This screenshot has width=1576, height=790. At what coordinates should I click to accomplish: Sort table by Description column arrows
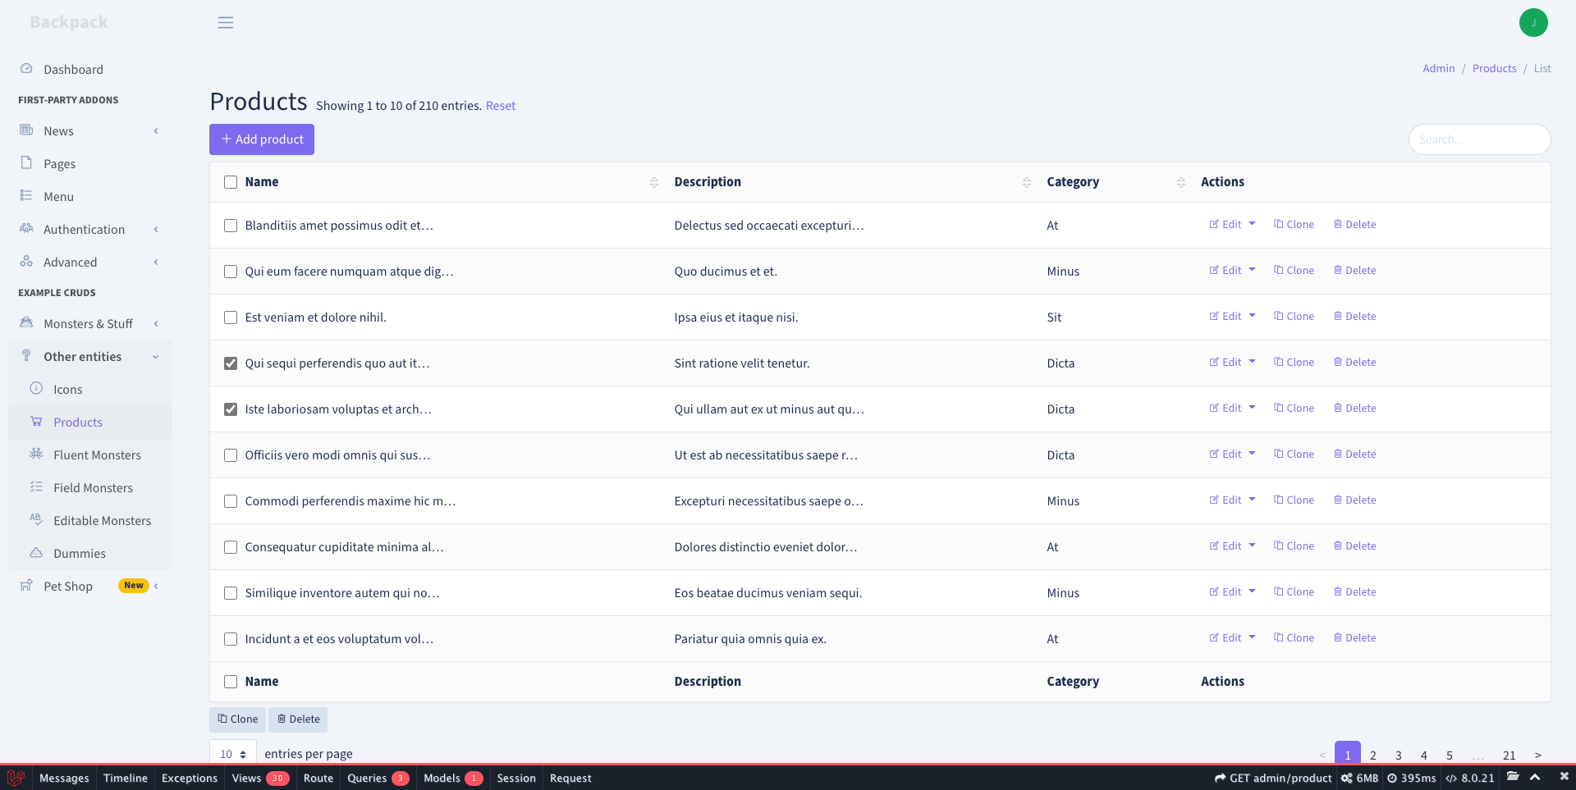[1027, 182]
